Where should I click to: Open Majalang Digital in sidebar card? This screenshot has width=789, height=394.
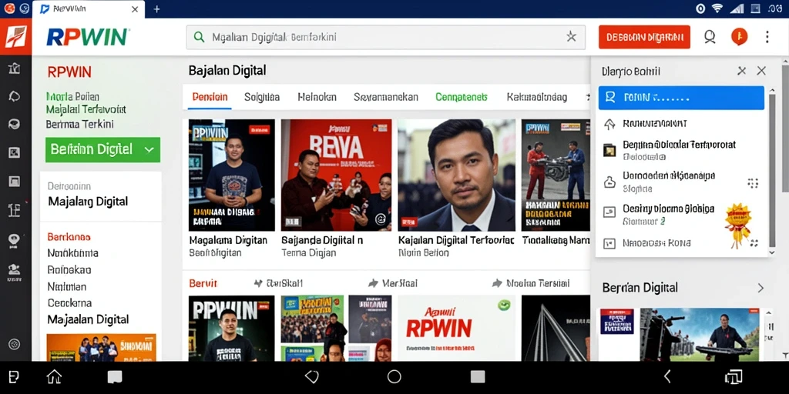(x=88, y=202)
